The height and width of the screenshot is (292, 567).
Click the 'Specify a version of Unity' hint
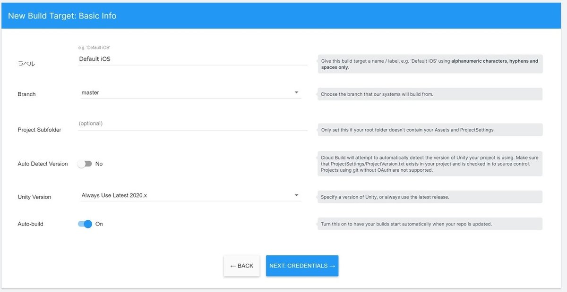pos(385,197)
